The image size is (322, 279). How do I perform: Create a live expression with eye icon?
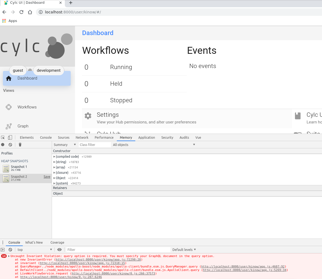coord(59,250)
